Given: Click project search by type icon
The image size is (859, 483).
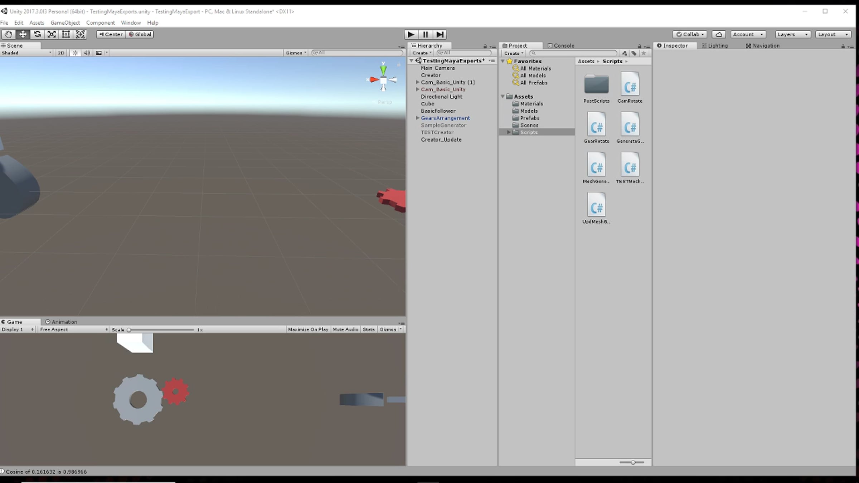Looking at the screenshot, I should [x=625, y=53].
